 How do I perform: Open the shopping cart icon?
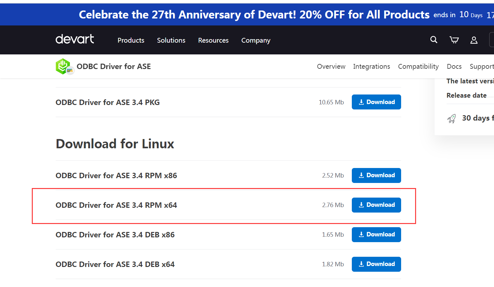pyautogui.click(x=454, y=40)
